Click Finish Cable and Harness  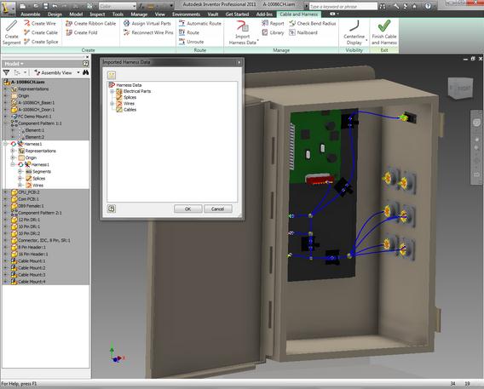(x=384, y=32)
